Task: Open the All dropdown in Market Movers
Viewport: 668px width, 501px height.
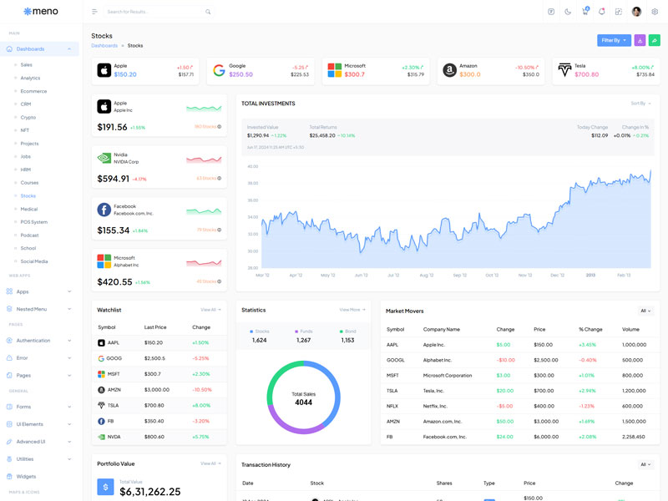Action: pos(645,311)
